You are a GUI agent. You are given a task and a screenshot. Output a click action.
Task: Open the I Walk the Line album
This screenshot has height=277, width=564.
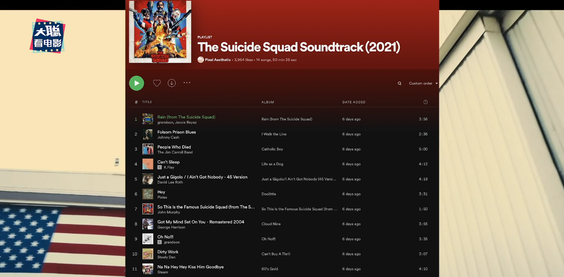[274, 134]
